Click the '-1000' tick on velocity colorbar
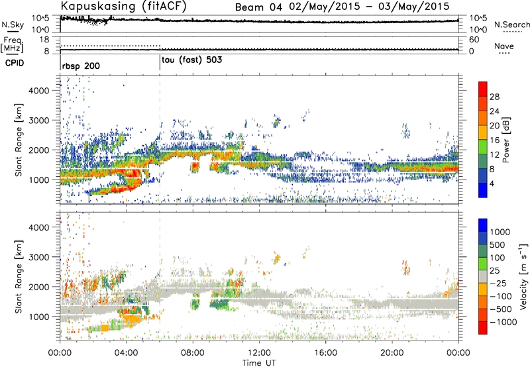530x367 pixels. (503, 322)
